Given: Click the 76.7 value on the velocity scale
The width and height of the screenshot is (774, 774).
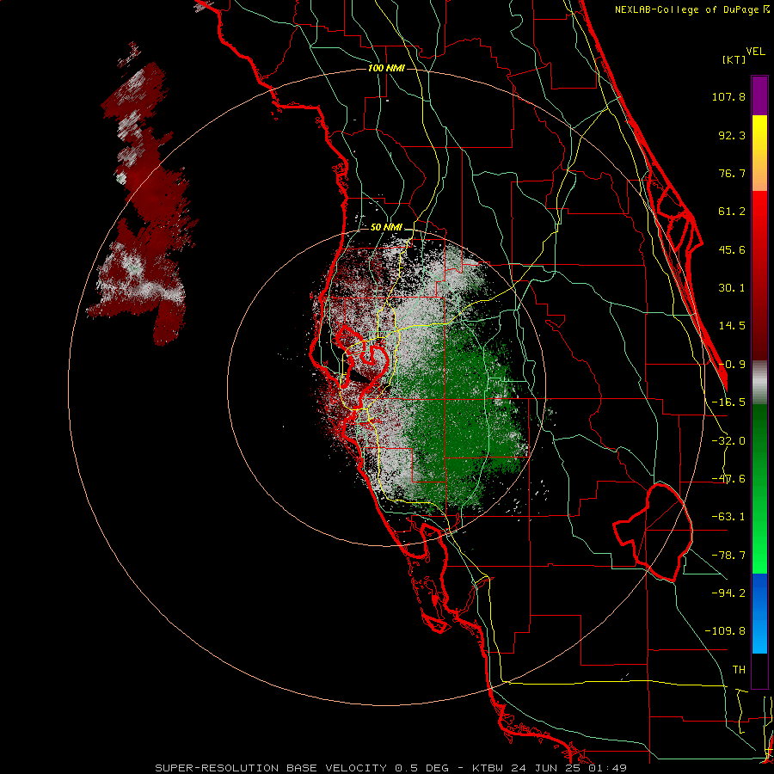Looking at the screenshot, I should click(732, 173).
